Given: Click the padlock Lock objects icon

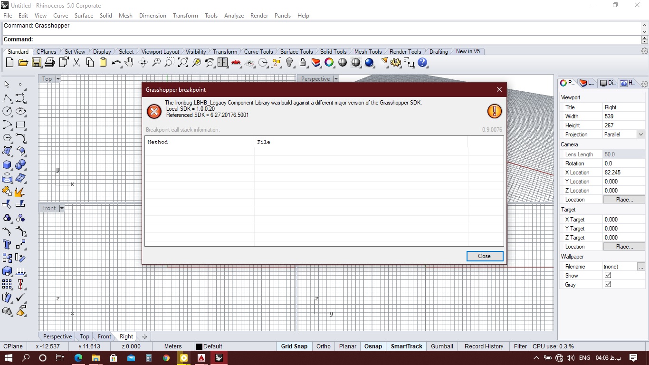Looking at the screenshot, I should tap(303, 62).
